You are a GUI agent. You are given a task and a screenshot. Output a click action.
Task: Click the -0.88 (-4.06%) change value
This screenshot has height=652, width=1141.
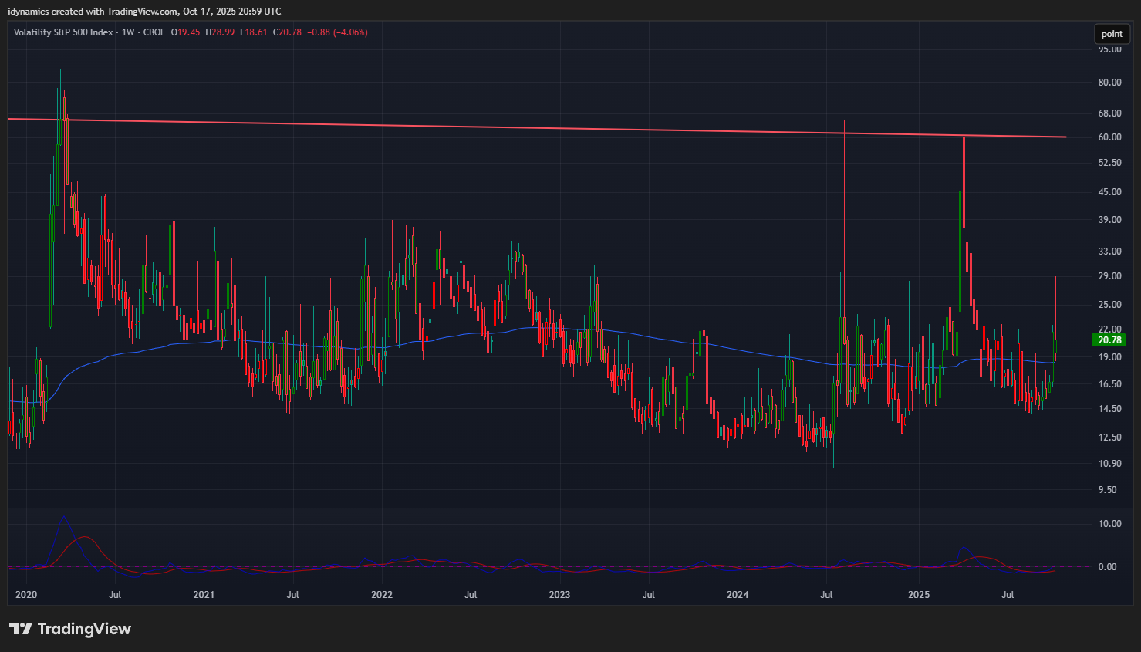pyautogui.click(x=337, y=32)
